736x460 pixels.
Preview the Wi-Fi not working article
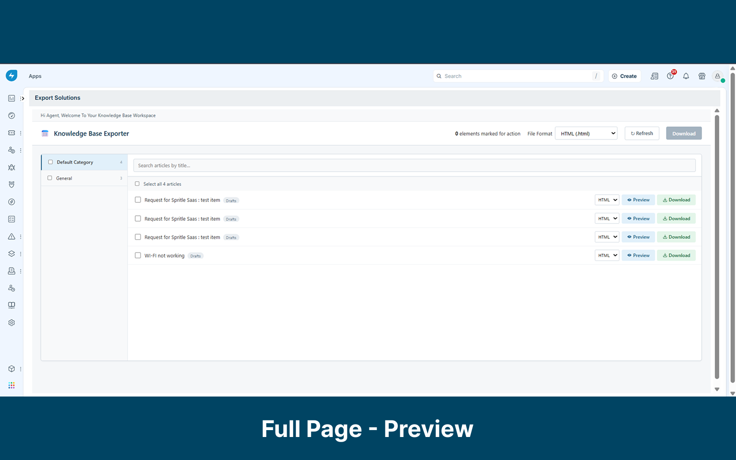click(638, 255)
